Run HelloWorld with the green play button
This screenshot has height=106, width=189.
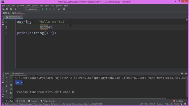point(43,9)
